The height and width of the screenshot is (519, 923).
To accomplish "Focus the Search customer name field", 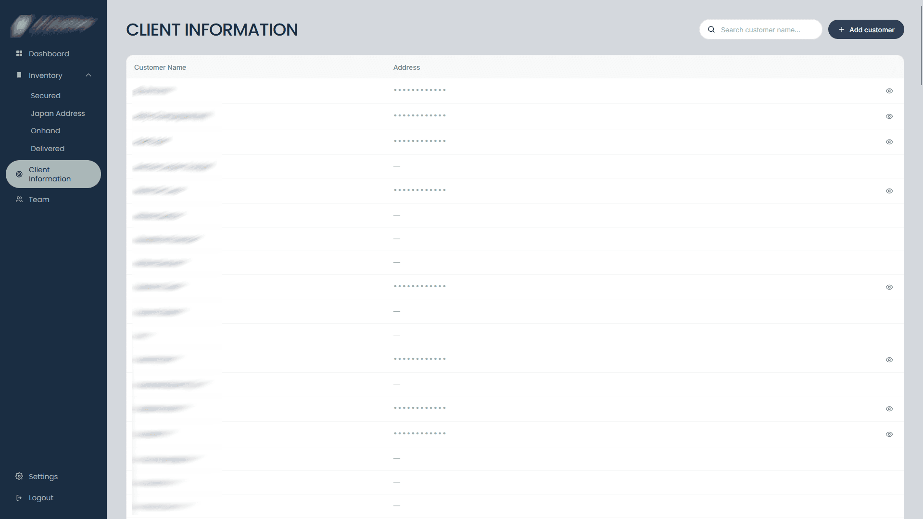I will coord(761,29).
